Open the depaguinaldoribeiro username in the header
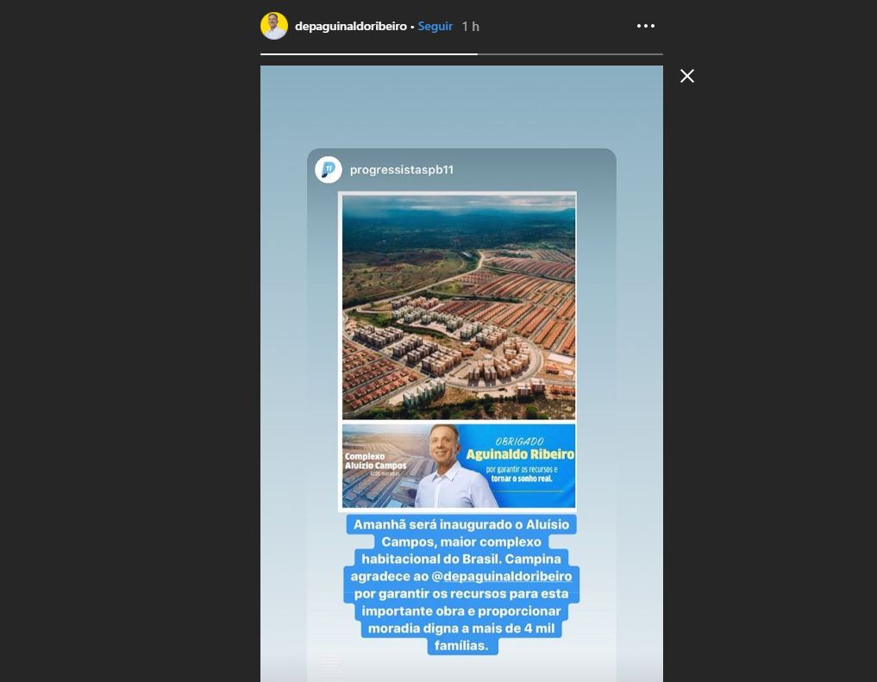 tap(351, 26)
